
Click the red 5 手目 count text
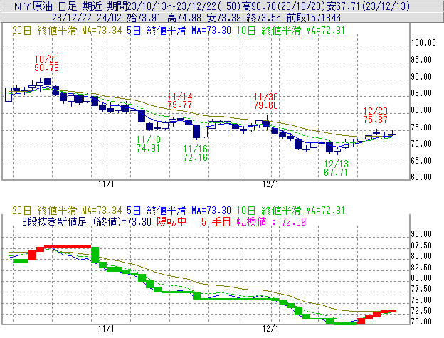216,221
